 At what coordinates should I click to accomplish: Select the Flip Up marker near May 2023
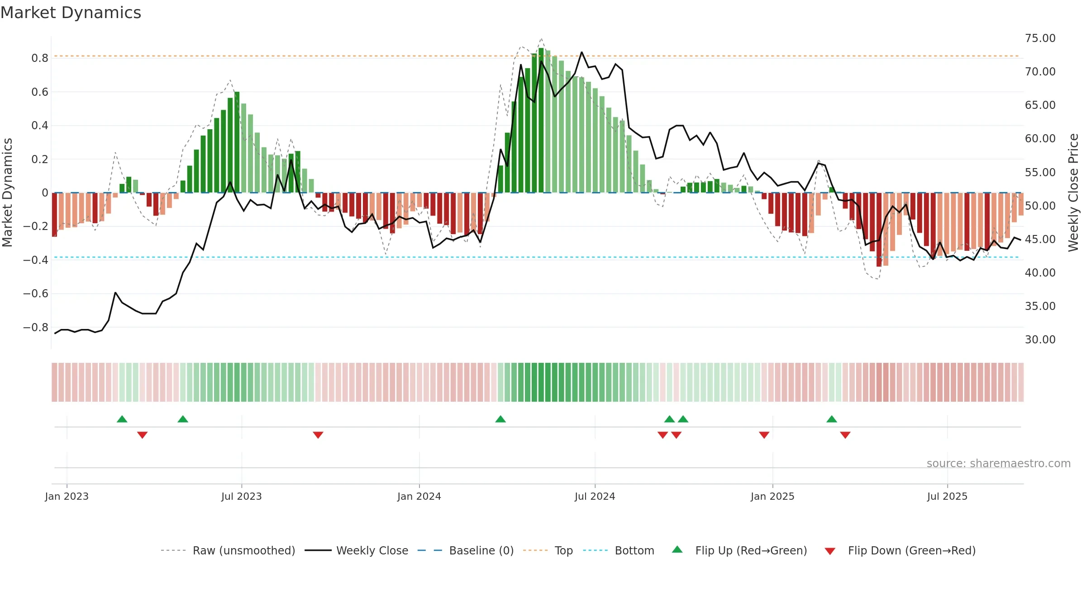pos(183,419)
